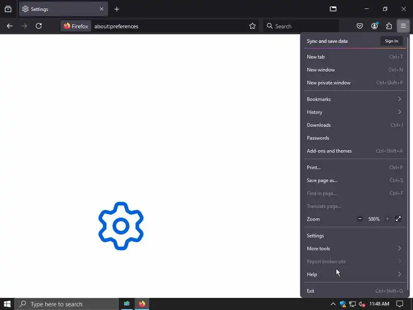Reset zoom by clicking 500%
Screen dimensions: 413x310
coord(374,219)
